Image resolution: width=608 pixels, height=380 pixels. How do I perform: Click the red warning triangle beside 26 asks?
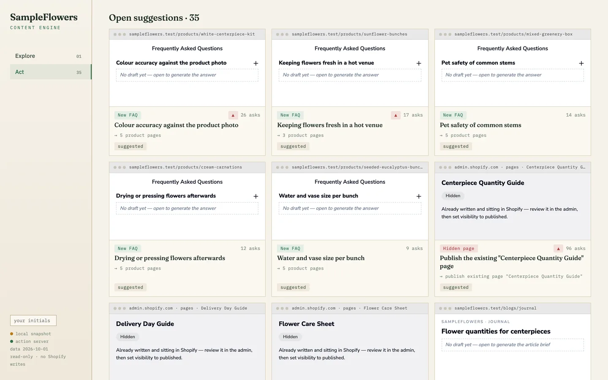click(233, 115)
